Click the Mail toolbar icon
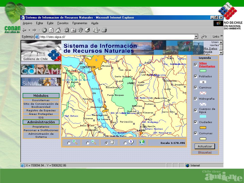The width and height of the screenshot is (244, 183). coord(95,30)
